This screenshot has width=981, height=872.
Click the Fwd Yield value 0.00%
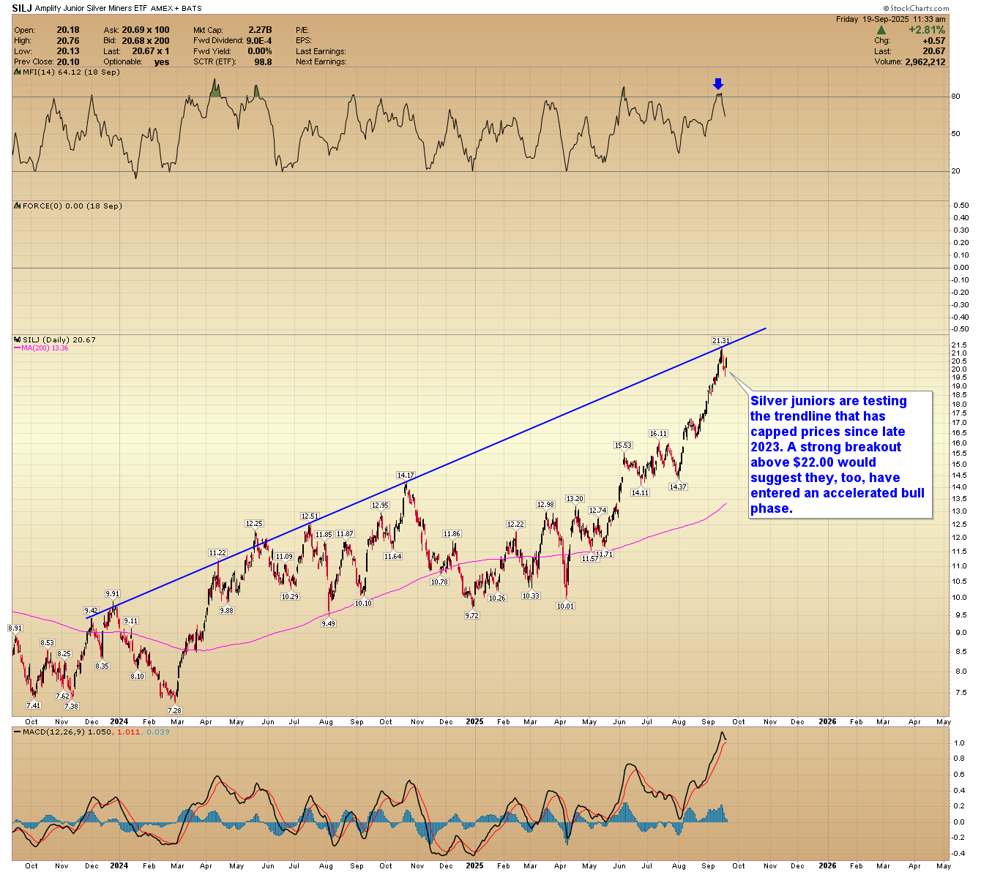coord(260,51)
